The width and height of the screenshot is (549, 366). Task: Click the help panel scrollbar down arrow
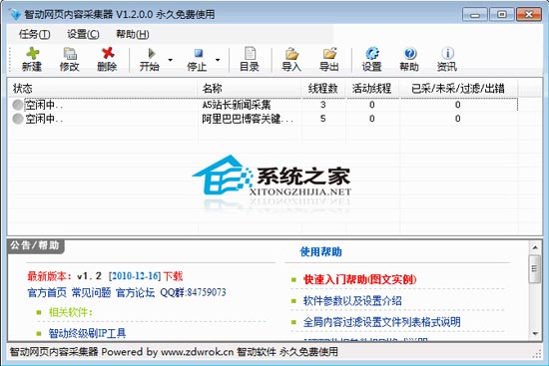pos(535,333)
